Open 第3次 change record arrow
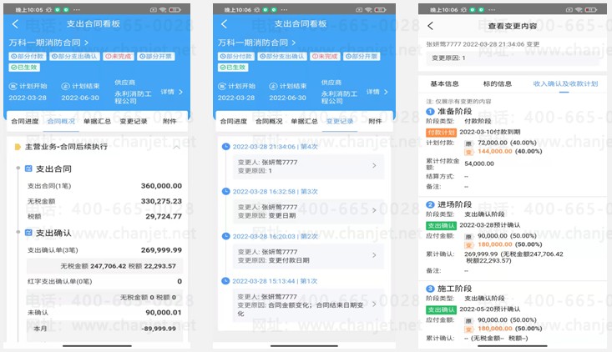The width and height of the screenshot is (612, 352). [374, 210]
